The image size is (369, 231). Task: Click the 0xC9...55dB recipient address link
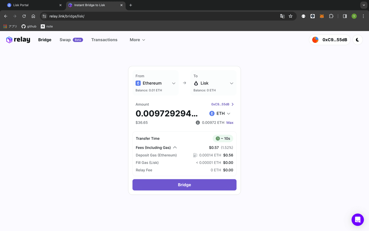(222, 104)
